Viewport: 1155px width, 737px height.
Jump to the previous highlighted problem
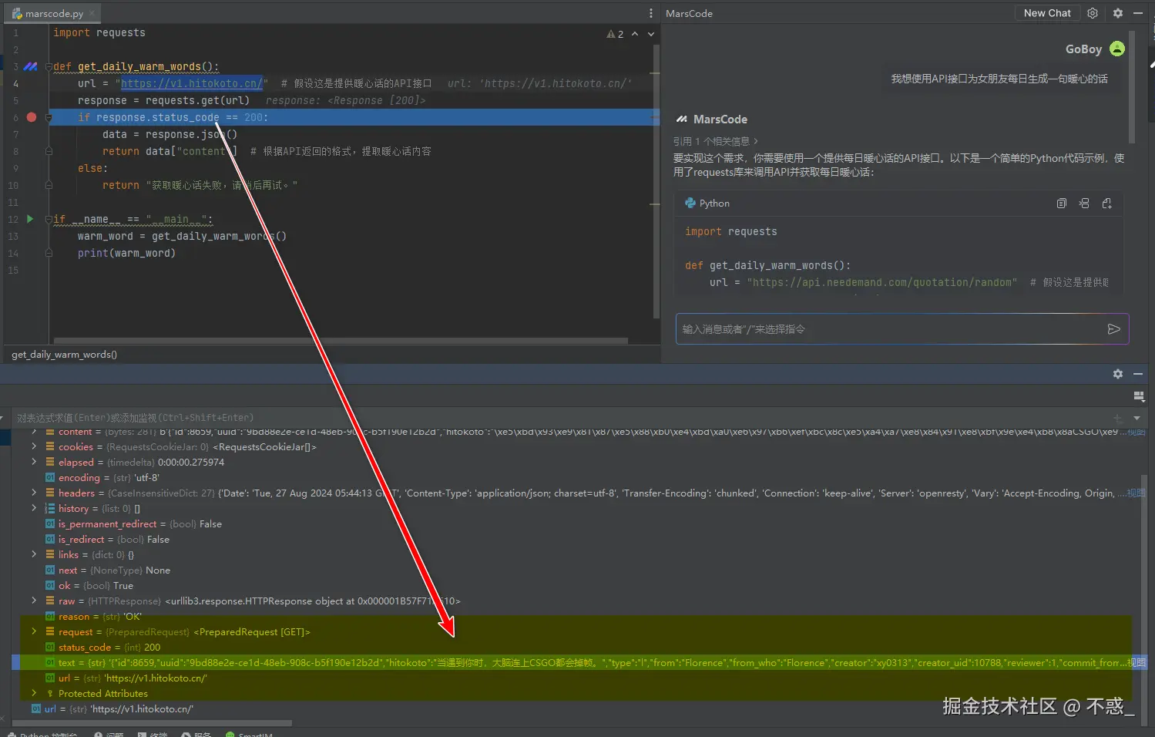coord(635,34)
